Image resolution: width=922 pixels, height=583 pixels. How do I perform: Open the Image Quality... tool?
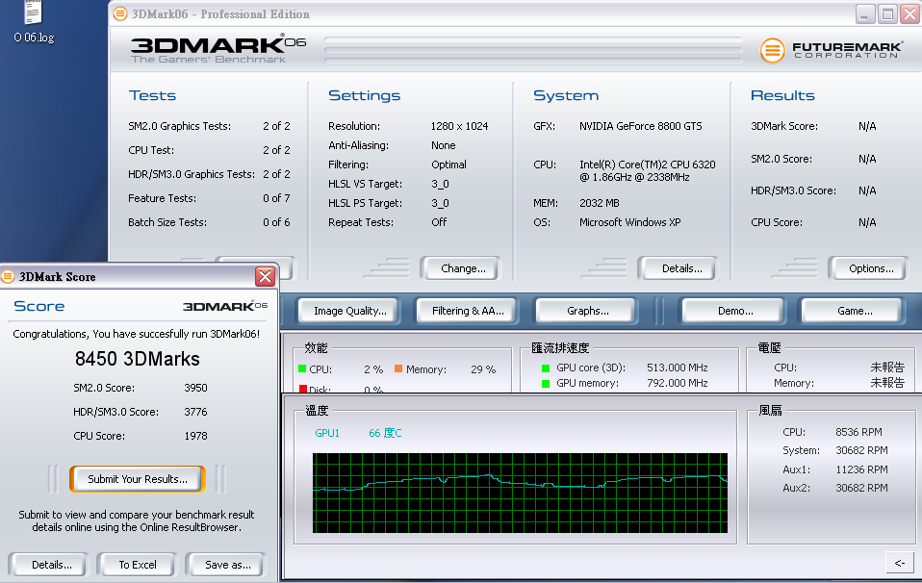click(x=349, y=311)
